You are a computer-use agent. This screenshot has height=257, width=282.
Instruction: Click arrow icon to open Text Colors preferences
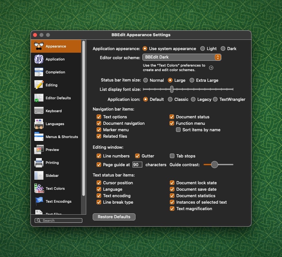[211, 68]
